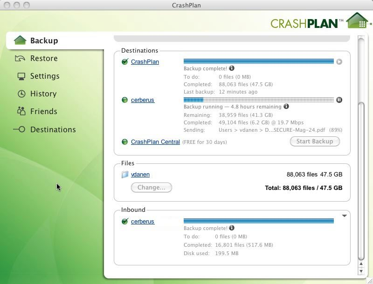
Task: Collapse the Inbound section triangle
Action: 344,216
